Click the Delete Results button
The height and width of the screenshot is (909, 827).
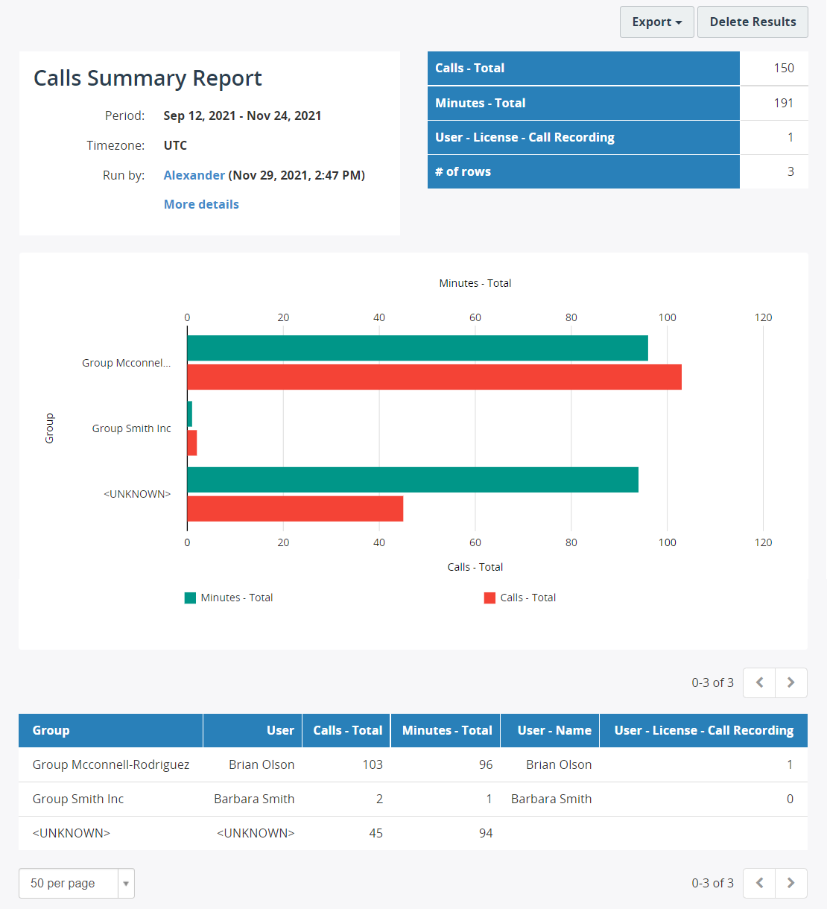(x=752, y=22)
